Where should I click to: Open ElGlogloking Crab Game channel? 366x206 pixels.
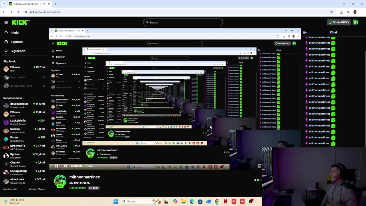point(24,173)
